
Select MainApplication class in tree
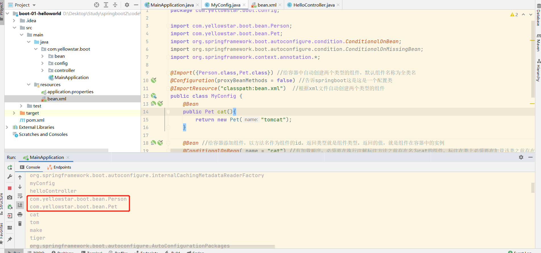[x=68, y=77]
